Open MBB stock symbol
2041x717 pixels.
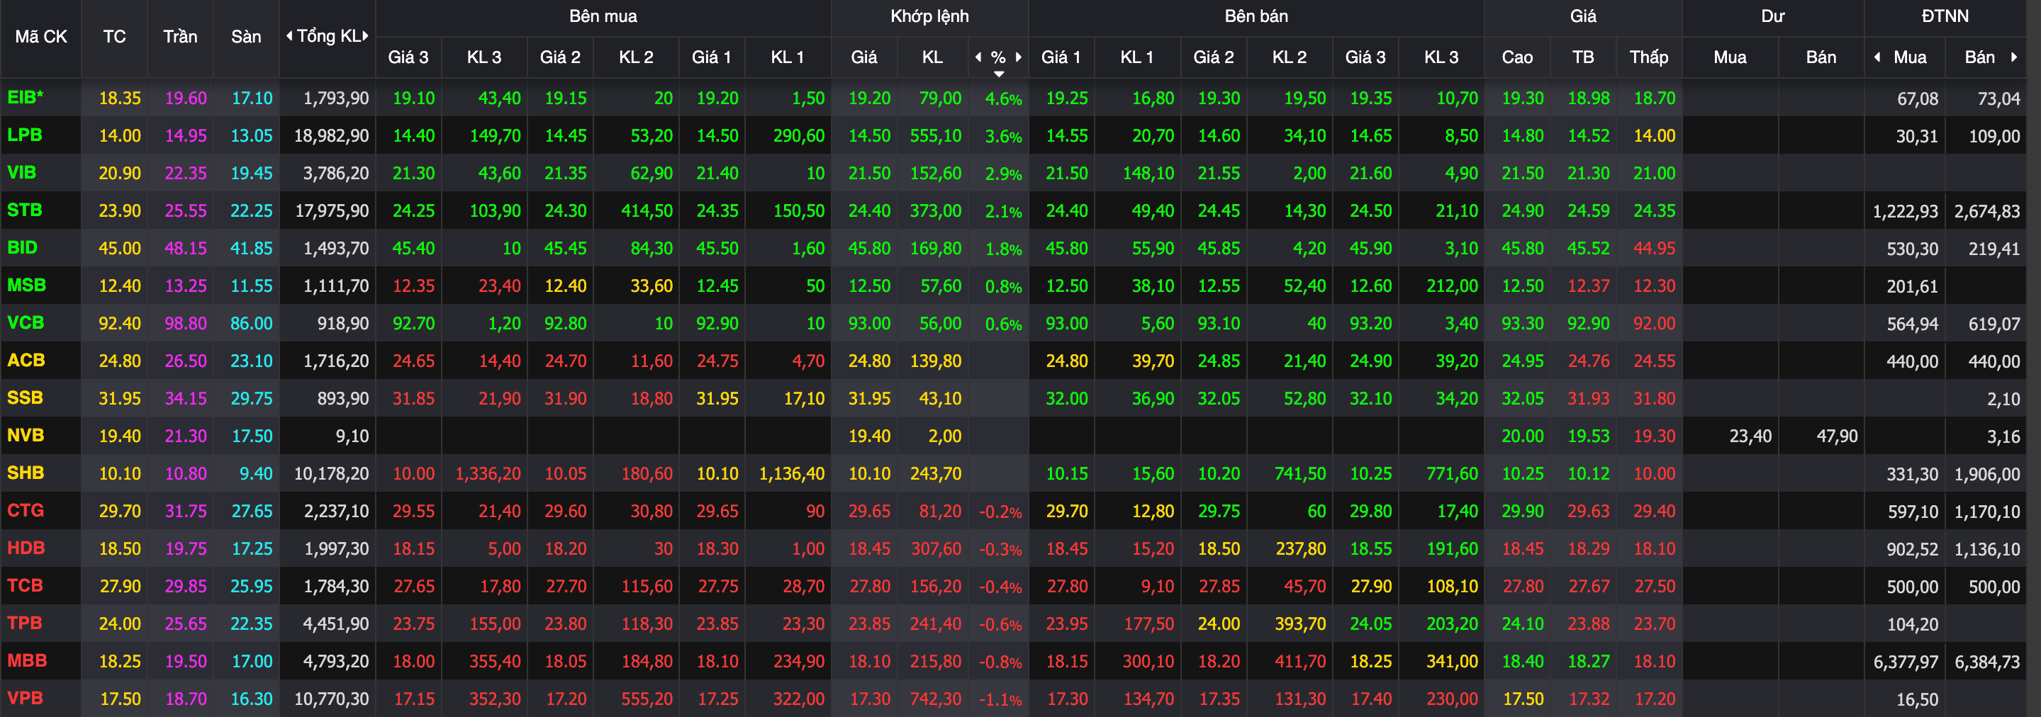[x=27, y=660]
